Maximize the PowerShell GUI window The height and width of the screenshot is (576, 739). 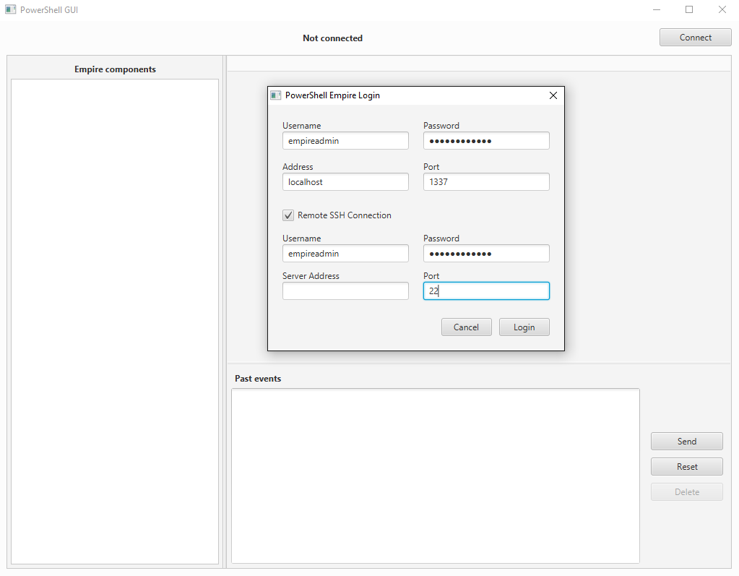pyautogui.click(x=689, y=9)
